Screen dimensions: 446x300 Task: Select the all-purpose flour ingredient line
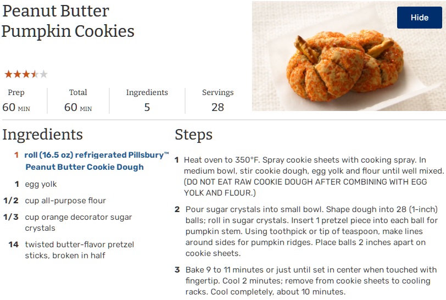pos(65,201)
